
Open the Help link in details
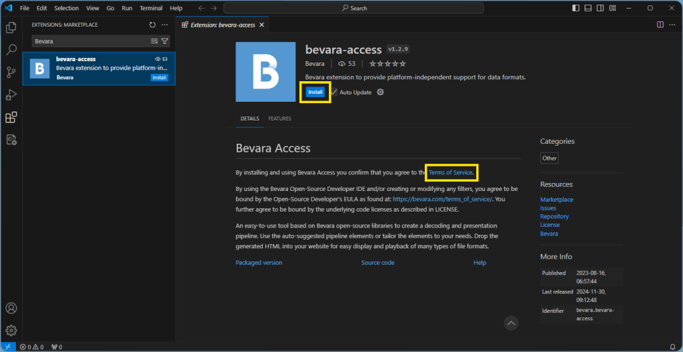click(480, 262)
